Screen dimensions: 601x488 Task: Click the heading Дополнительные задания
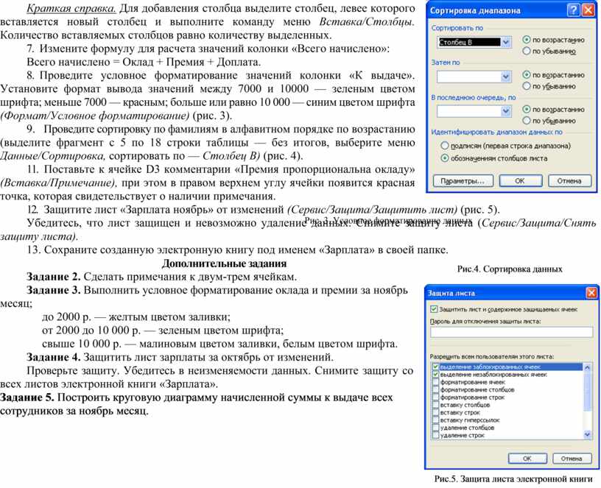pos(224,264)
